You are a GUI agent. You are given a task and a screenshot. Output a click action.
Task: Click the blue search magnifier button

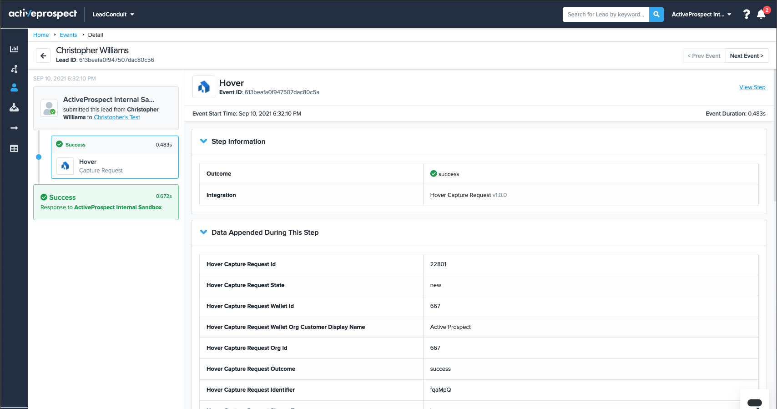(656, 15)
